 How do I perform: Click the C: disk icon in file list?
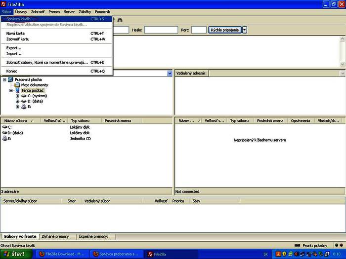coord(4,127)
